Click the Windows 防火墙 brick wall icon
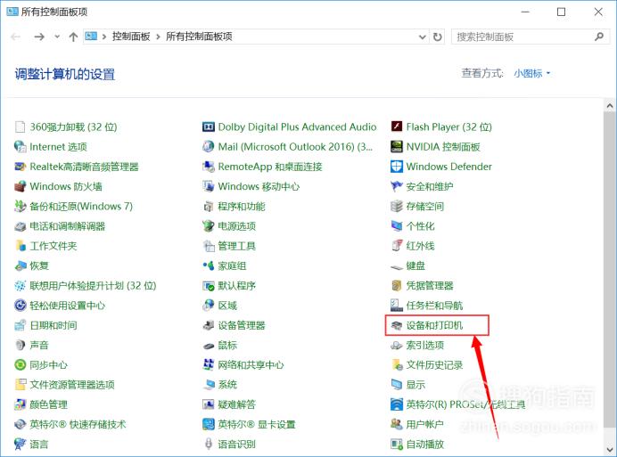617x457 pixels. coord(21,186)
